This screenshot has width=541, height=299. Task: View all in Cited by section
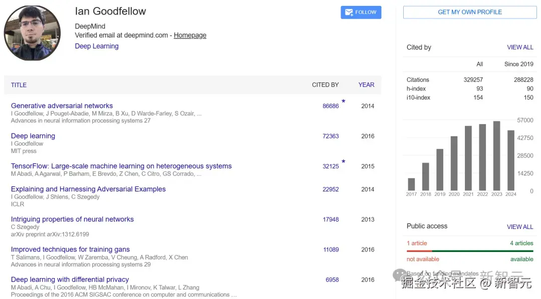[520, 47]
